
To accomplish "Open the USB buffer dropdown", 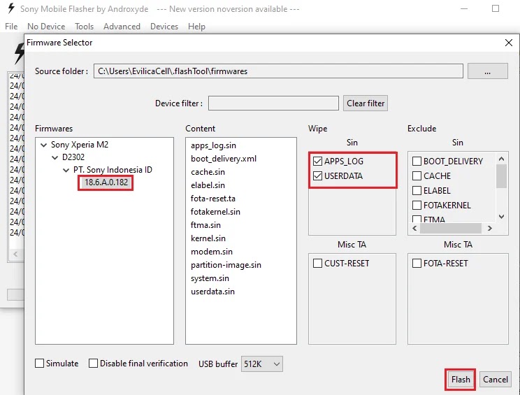I will click(262, 364).
